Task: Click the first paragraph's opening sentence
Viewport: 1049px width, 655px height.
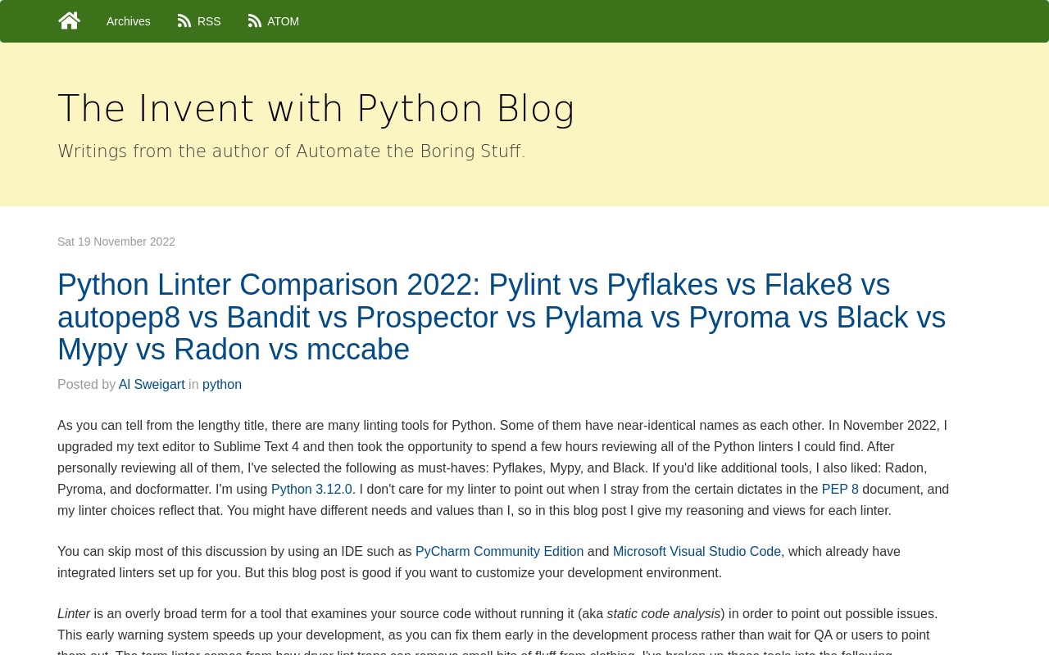Action: (x=276, y=426)
